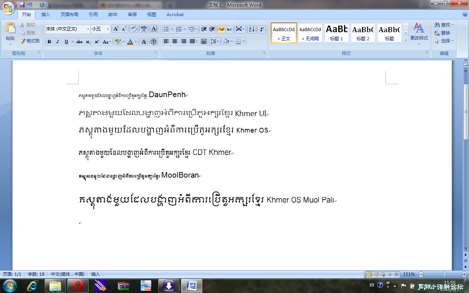Click the Numbering list icon
Image resolution: width=469 pixels, height=293 pixels.
[x=179, y=29]
